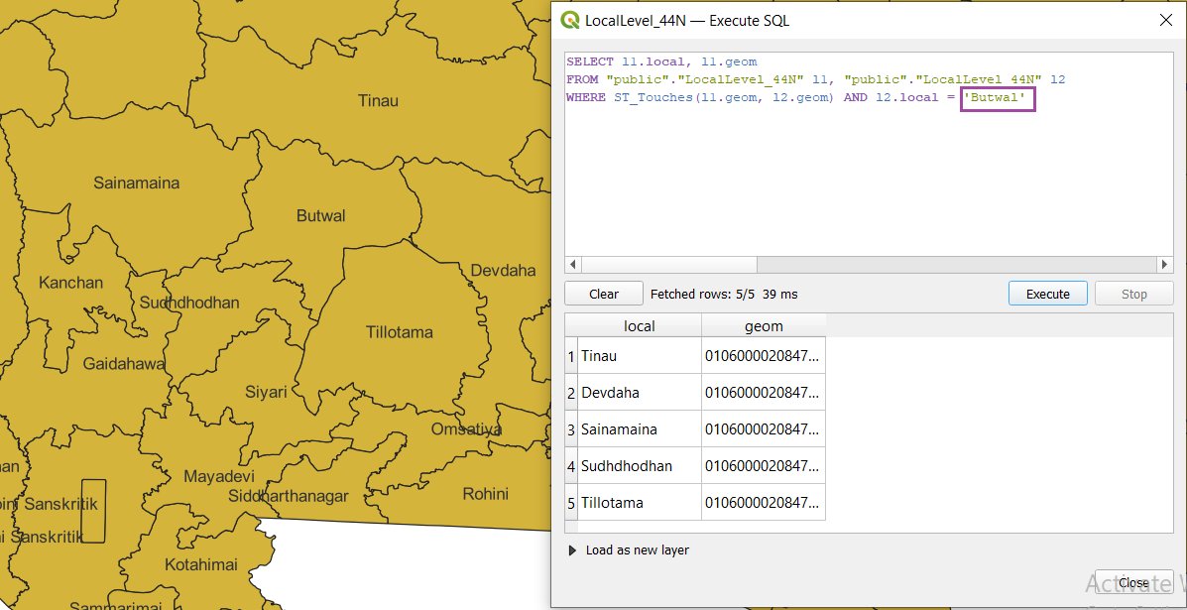Click the SQL editor's left scroll arrow

click(573, 265)
